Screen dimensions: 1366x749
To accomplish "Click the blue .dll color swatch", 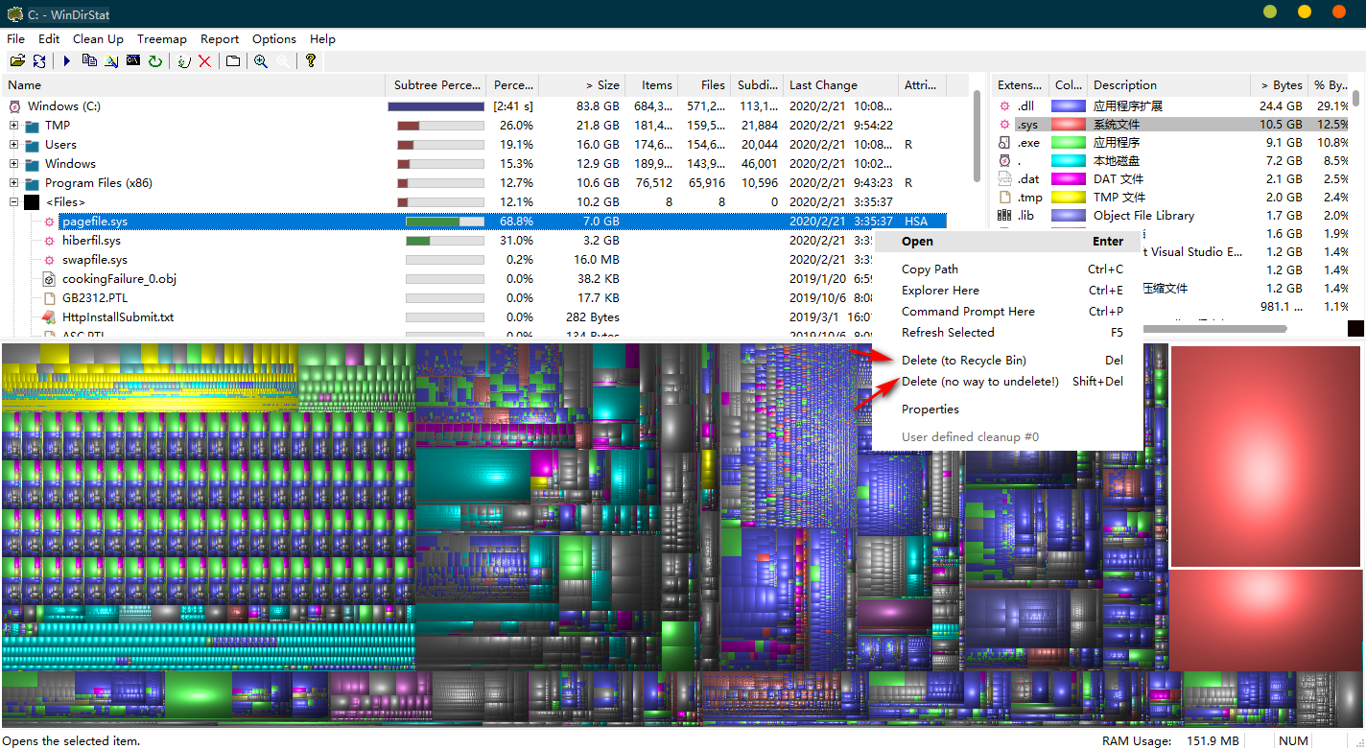I will coord(1068,106).
